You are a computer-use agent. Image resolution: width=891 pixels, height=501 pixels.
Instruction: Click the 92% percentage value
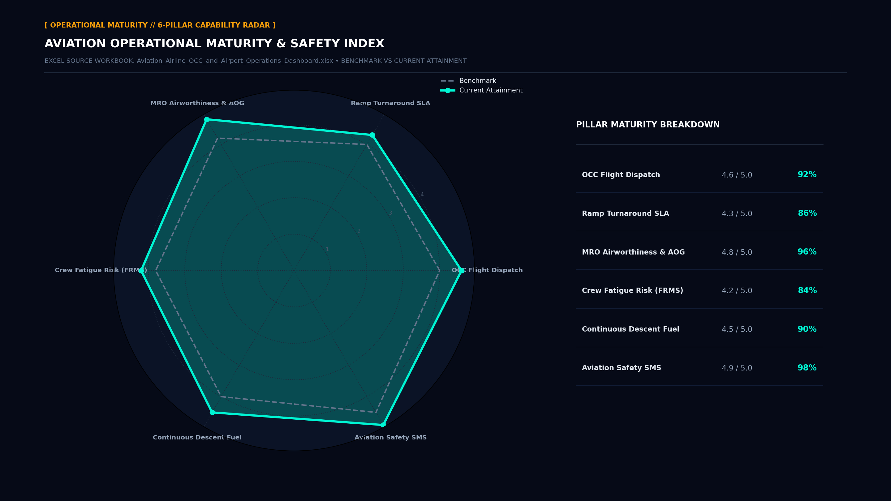807,175
